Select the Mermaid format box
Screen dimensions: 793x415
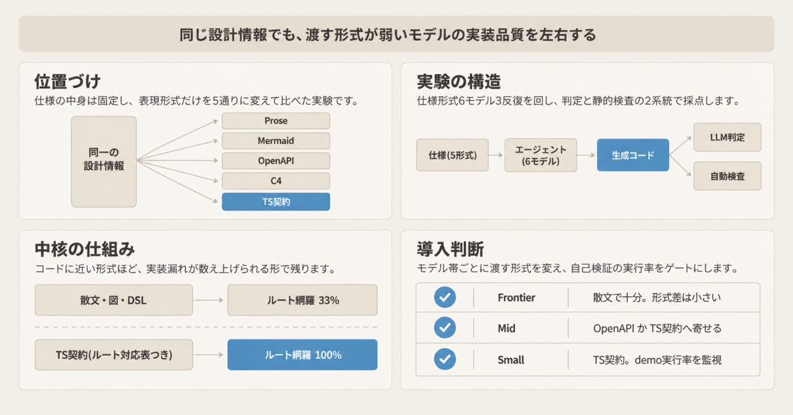[x=276, y=141]
